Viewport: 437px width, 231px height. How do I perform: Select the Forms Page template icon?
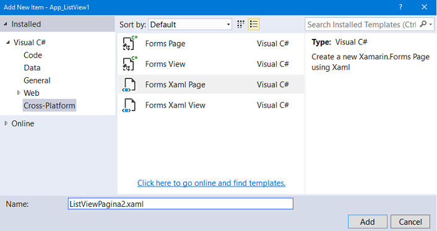click(x=129, y=43)
